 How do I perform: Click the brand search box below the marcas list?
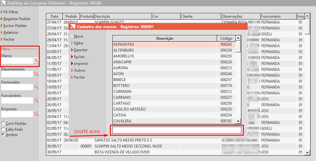click(x=177, y=130)
